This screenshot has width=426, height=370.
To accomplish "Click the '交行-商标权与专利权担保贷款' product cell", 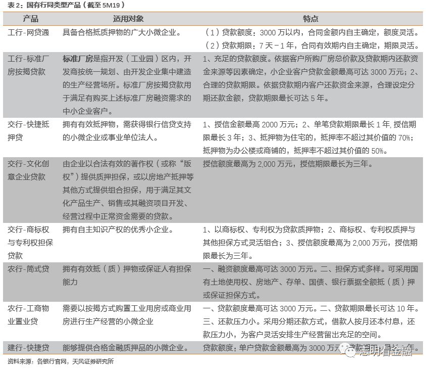I will coord(30,243).
